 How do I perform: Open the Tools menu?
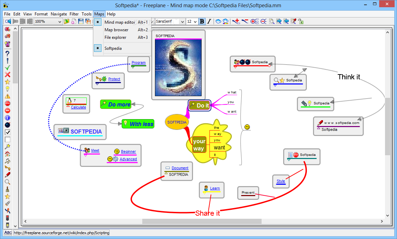click(x=86, y=14)
